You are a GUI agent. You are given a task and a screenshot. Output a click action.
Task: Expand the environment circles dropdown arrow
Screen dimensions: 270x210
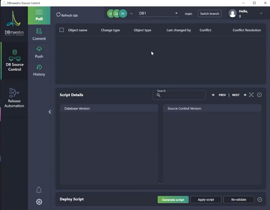(x=131, y=14)
